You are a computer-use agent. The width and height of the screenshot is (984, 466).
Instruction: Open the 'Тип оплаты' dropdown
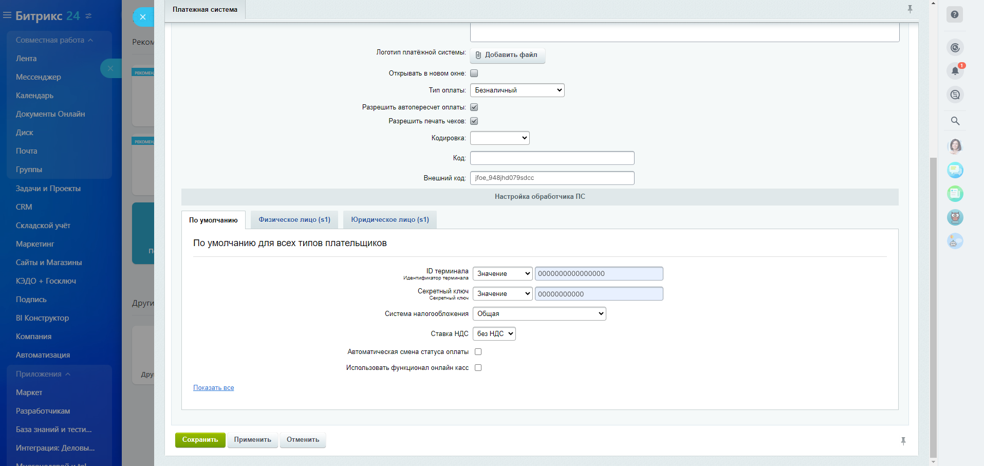[517, 90]
